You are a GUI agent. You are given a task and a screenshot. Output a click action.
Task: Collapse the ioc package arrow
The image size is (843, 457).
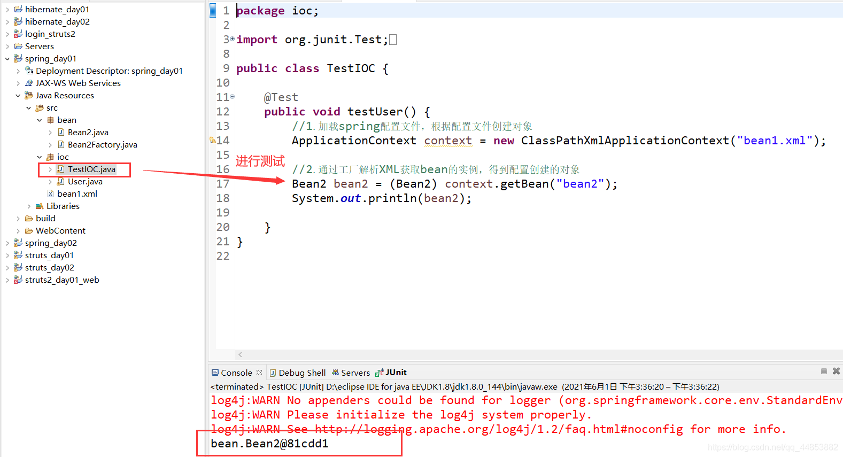39,157
